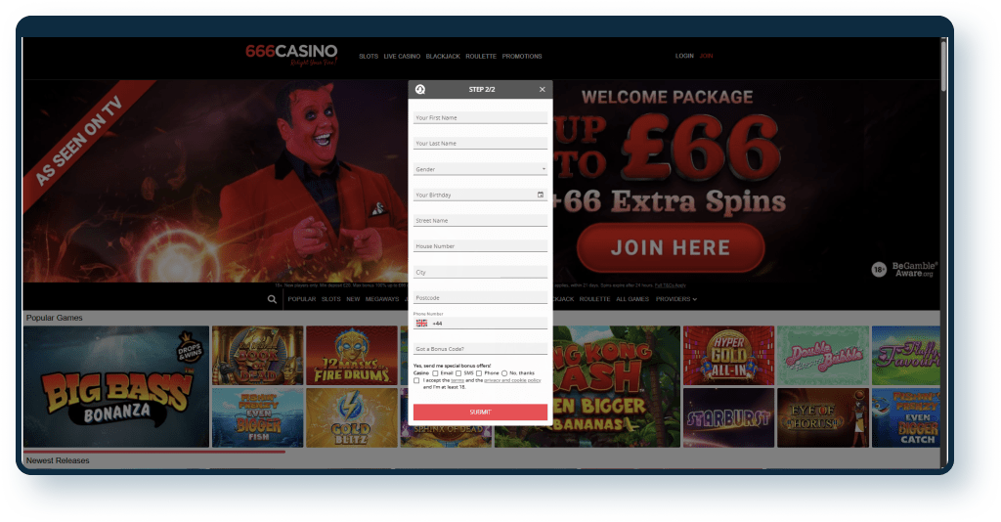Select the No, thanks radio option
This screenshot has height=522, width=1001.
pyautogui.click(x=504, y=373)
